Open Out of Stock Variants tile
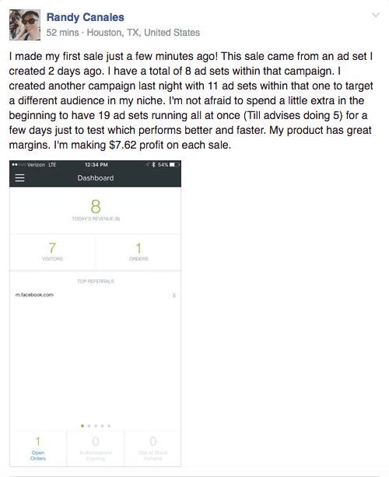The height and width of the screenshot is (477, 389). [x=152, y=448]
